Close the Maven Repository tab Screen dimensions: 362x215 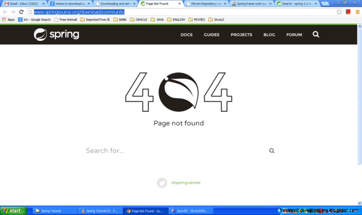click(x=225, y=4)
